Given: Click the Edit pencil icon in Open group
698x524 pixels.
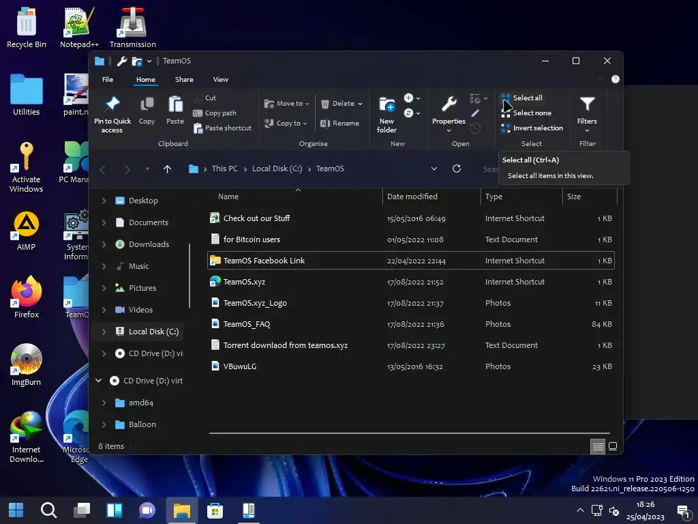Looking at the screenshot, I should pos(475,113).
